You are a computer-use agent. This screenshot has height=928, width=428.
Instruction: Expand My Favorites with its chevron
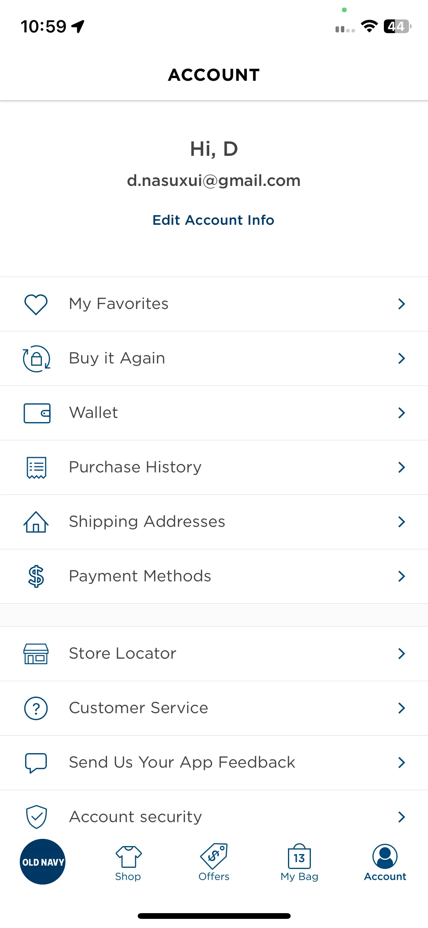(x=401, y=304)
